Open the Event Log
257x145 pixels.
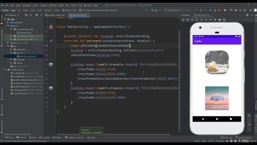(226, 137)
